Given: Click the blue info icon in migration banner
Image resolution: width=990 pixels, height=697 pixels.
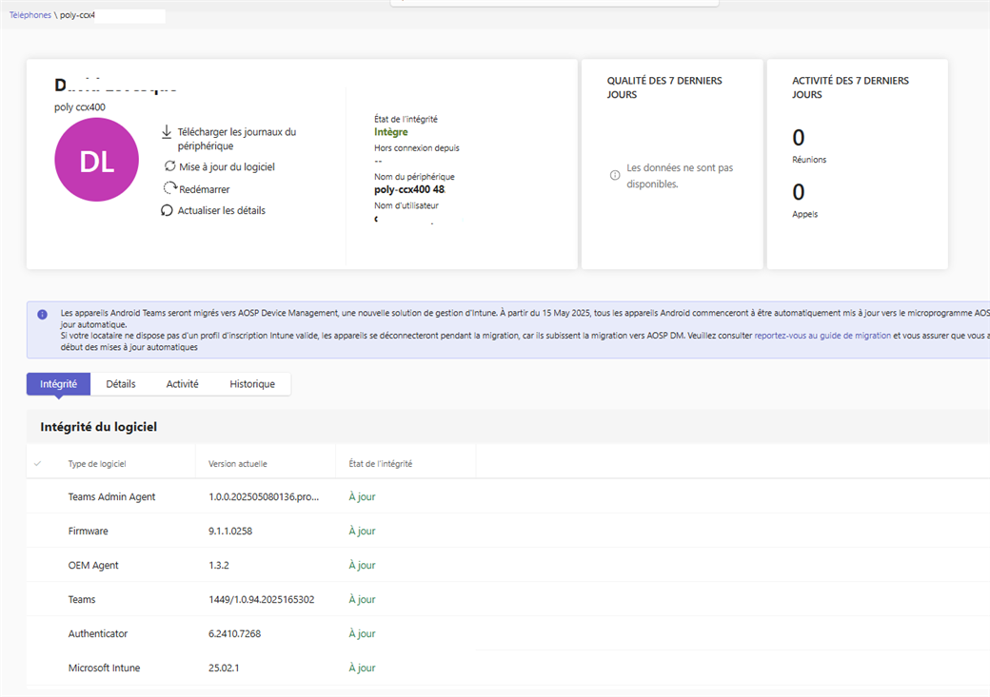Looking at the screenshot, I should 42,314.
